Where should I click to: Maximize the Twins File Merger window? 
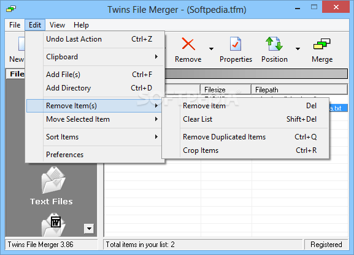coord(314,7)
